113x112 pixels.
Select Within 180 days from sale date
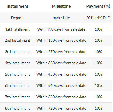[x=61, y=40]
